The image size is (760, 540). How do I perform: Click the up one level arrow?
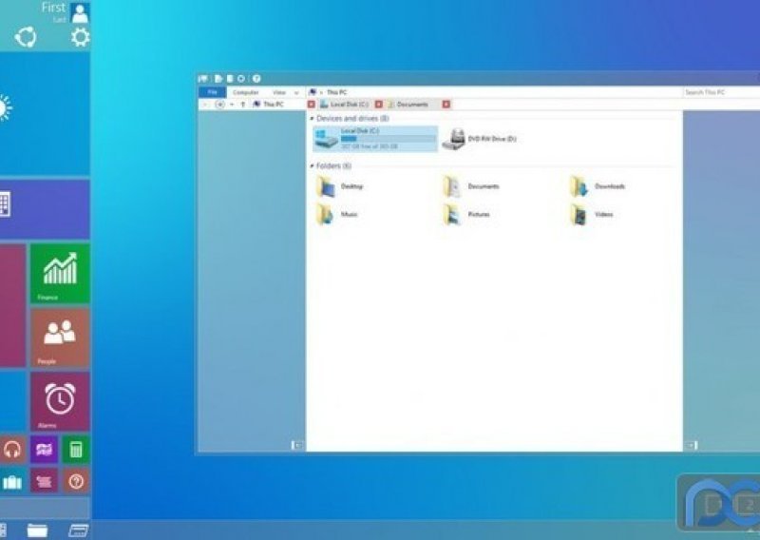coord(243,105)
